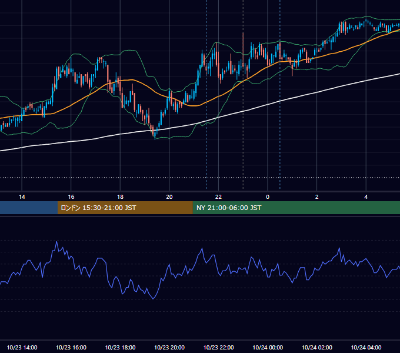Click the 10/24 00:00 date label
Screen dimensions: 400x353
point(268,347)
